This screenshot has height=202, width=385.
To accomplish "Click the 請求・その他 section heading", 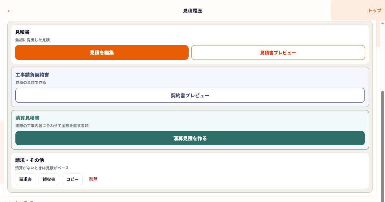I will point(30,160).
